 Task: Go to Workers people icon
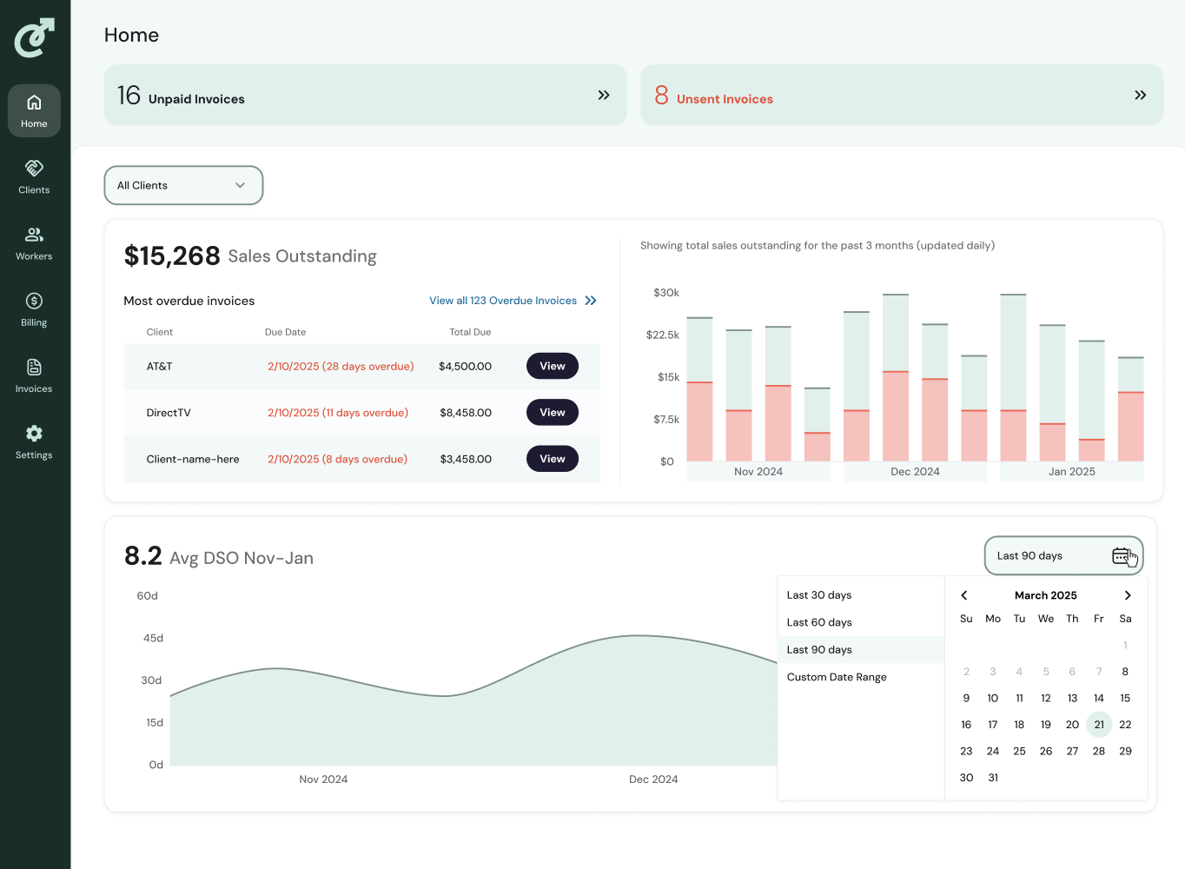pyautogui.click(x=34, y=235)
